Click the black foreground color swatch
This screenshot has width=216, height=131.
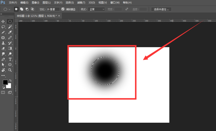(x=5, y=82)
